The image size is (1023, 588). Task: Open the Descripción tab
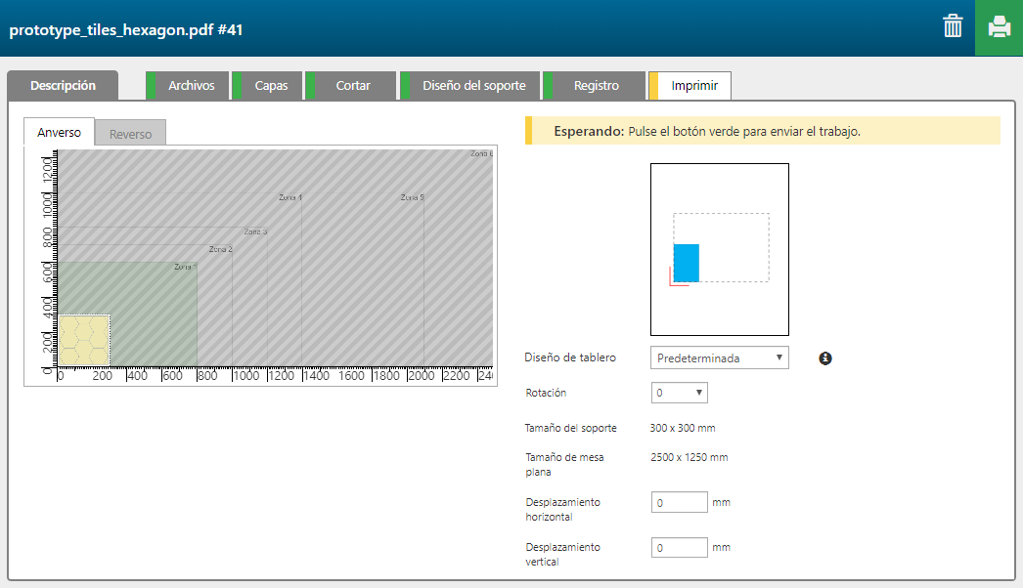[x=63, y=85]
